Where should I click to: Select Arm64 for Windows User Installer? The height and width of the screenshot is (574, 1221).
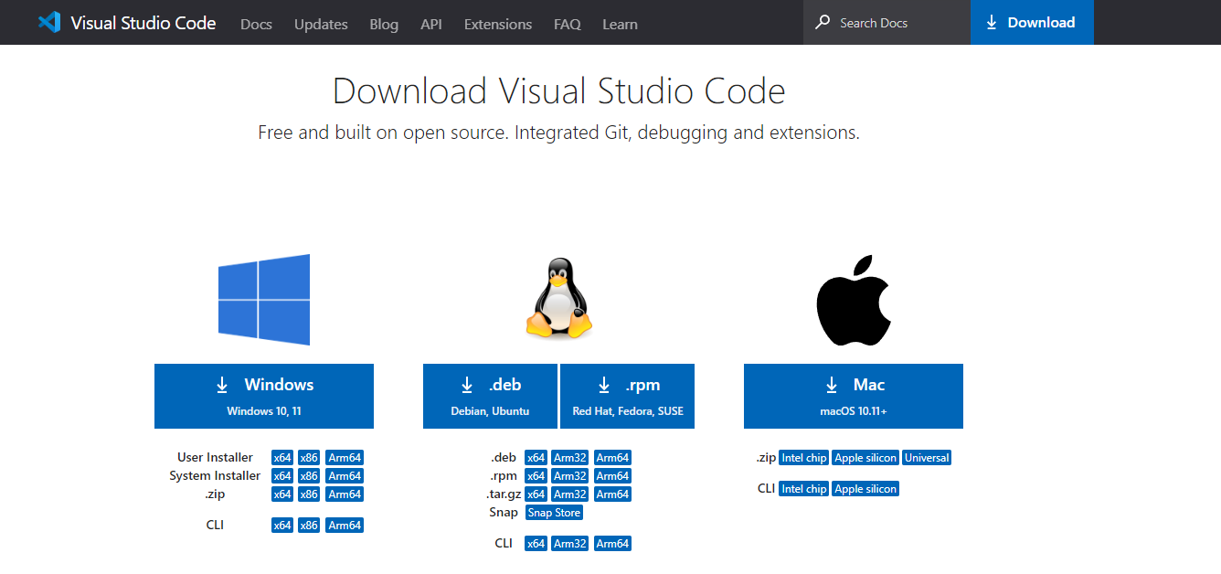click(345, 458)
